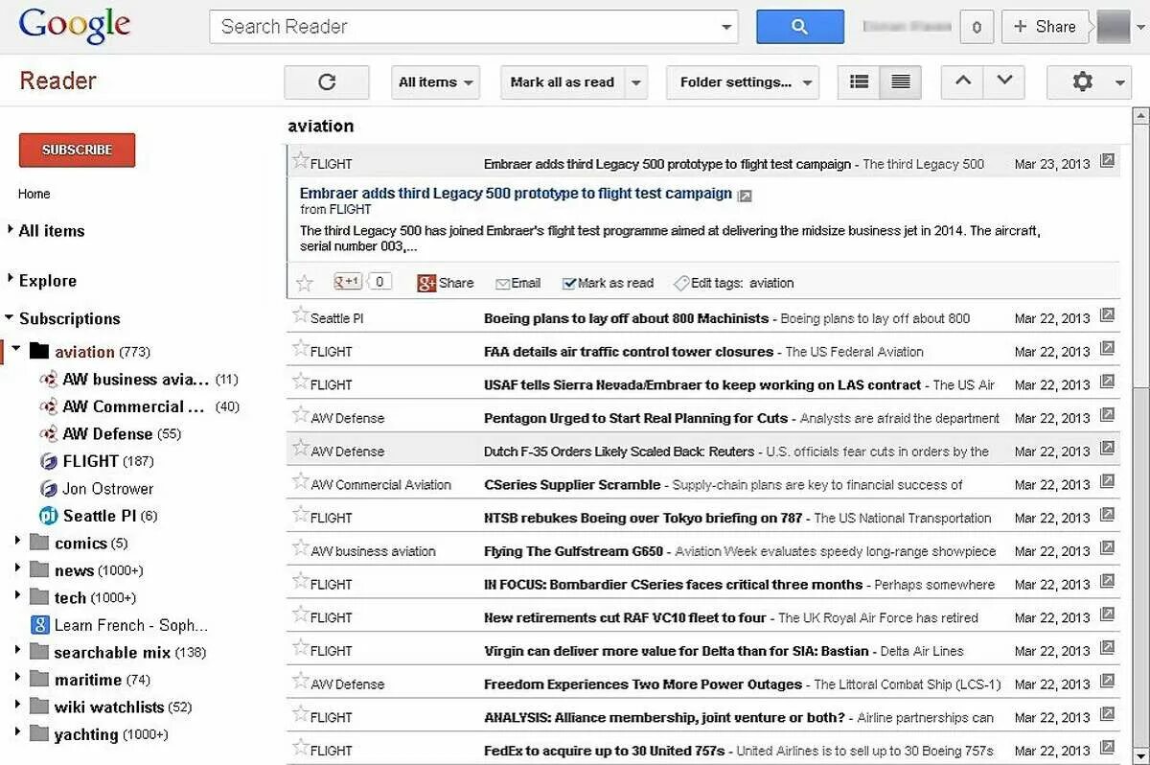The height and width of the screenshot is (765, 1150).
Task: Star the FedEx to acquire 757s item
Action: click(x=301, y=748)
